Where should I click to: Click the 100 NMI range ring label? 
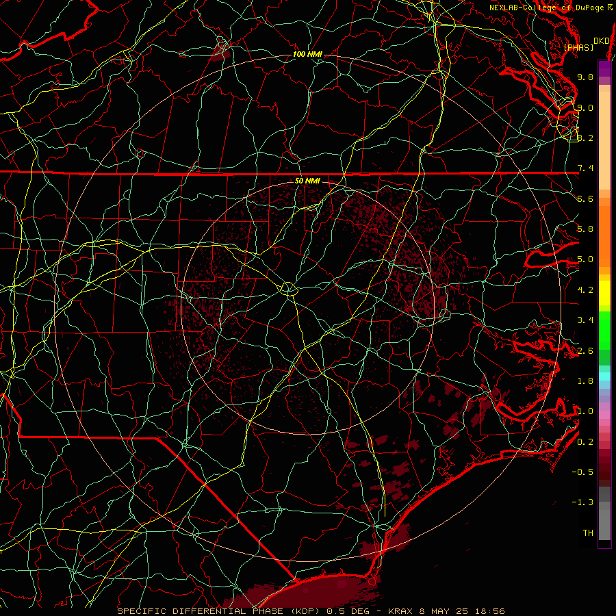(x=307, y=54)
